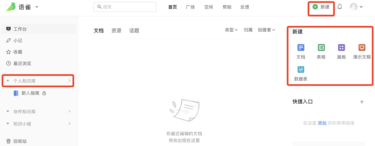
Task: Collapse the 个人知识库 triangle
Action: 8,81
